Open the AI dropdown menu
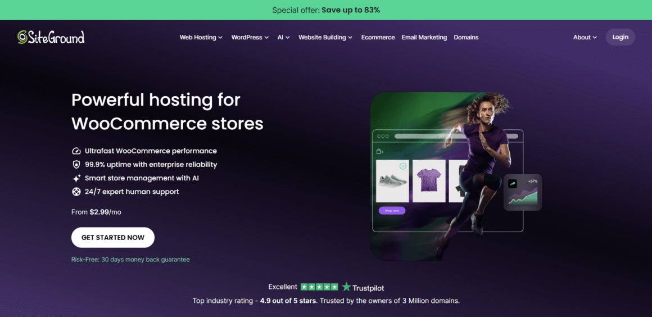The image size is (652, 317). pos(284,37)
